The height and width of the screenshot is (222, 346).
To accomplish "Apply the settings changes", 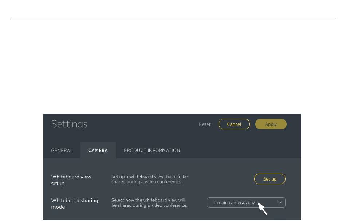I will pyautogui.click(x=271, y=124).
